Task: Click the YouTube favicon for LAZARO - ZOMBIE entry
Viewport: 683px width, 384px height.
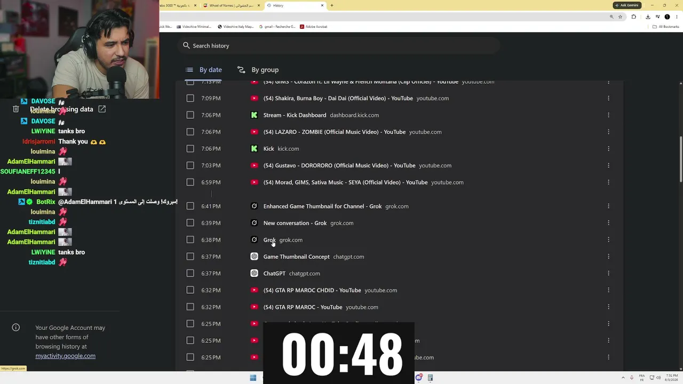Action: tap(254, 132)
